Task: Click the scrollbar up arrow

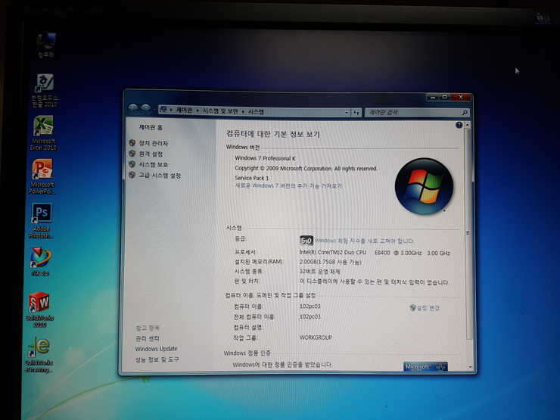Action: tap(468, 125)
